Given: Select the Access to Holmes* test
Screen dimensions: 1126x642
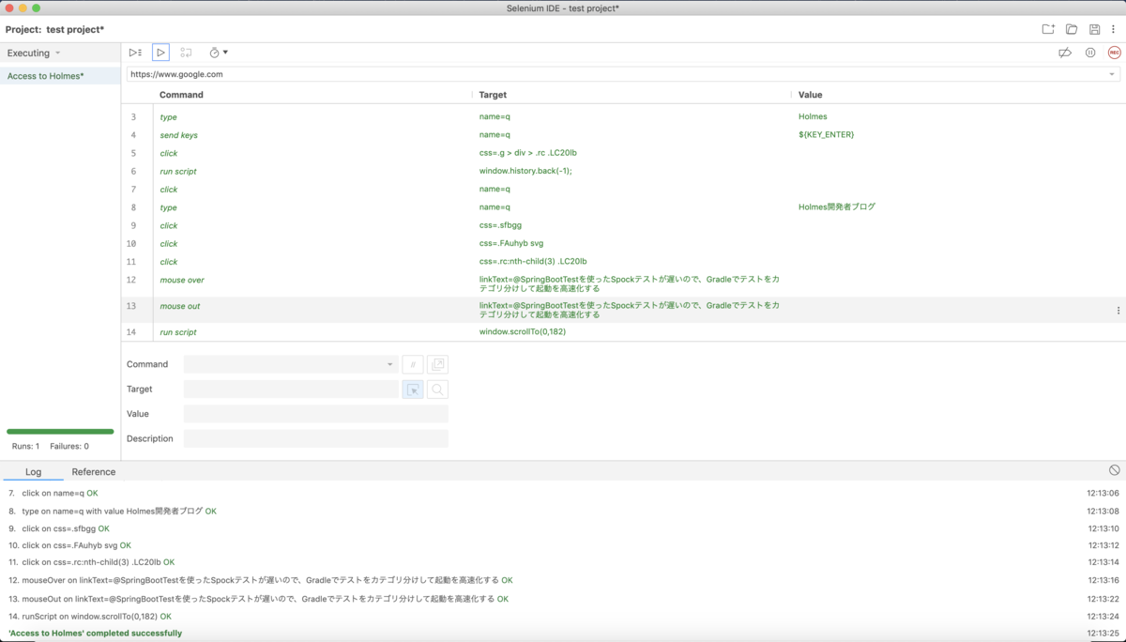Looking at the screenshot, I should [60, 76].
